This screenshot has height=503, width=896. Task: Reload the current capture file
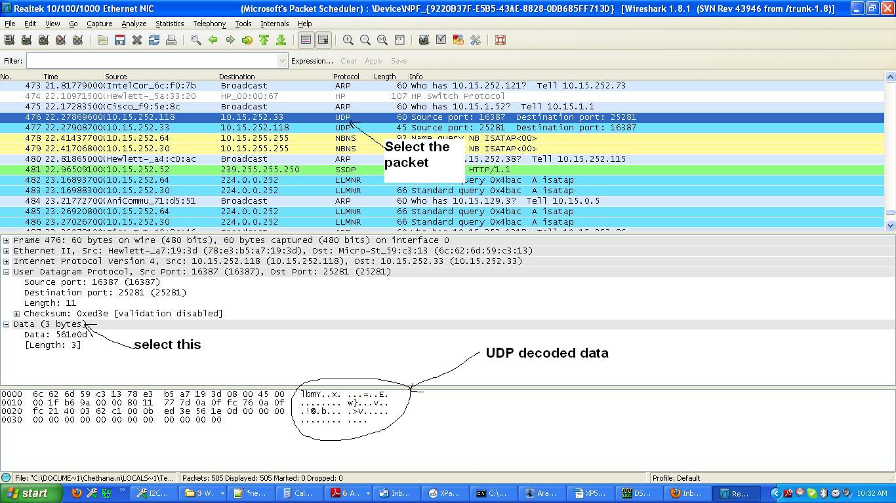click(154, 40)
